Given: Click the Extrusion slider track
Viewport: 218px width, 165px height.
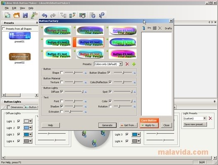Looking at the screenshot, I should coord(74,111).
